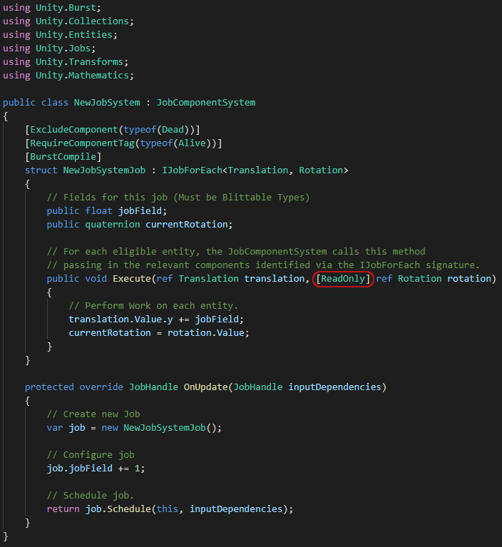Click the 'using Unity.Burst;' line
The width and height of the screenshot is (502, 547).
coord(51,8)
